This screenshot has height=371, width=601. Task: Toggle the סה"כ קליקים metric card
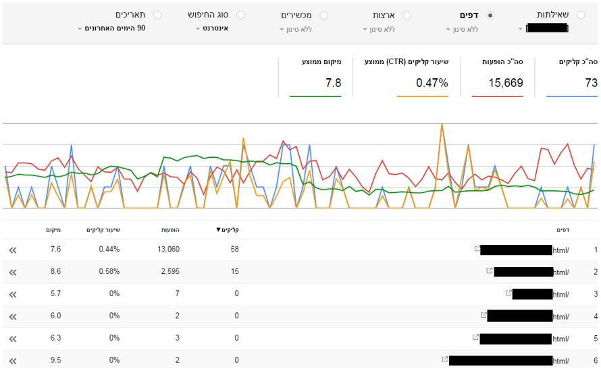[x=571, y=76]
